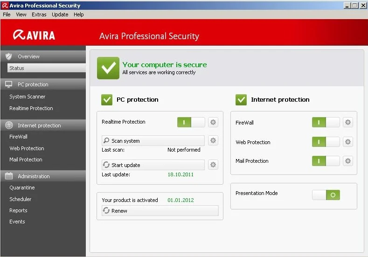Open Web Protection in sidebar
The height and width of the screenshot is (257, 368).
point(27,148)
